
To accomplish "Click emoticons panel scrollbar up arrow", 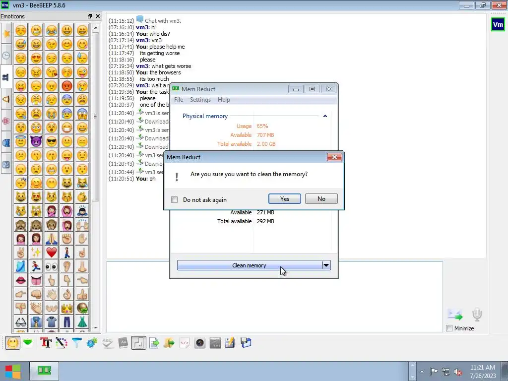I will point(96,28).
